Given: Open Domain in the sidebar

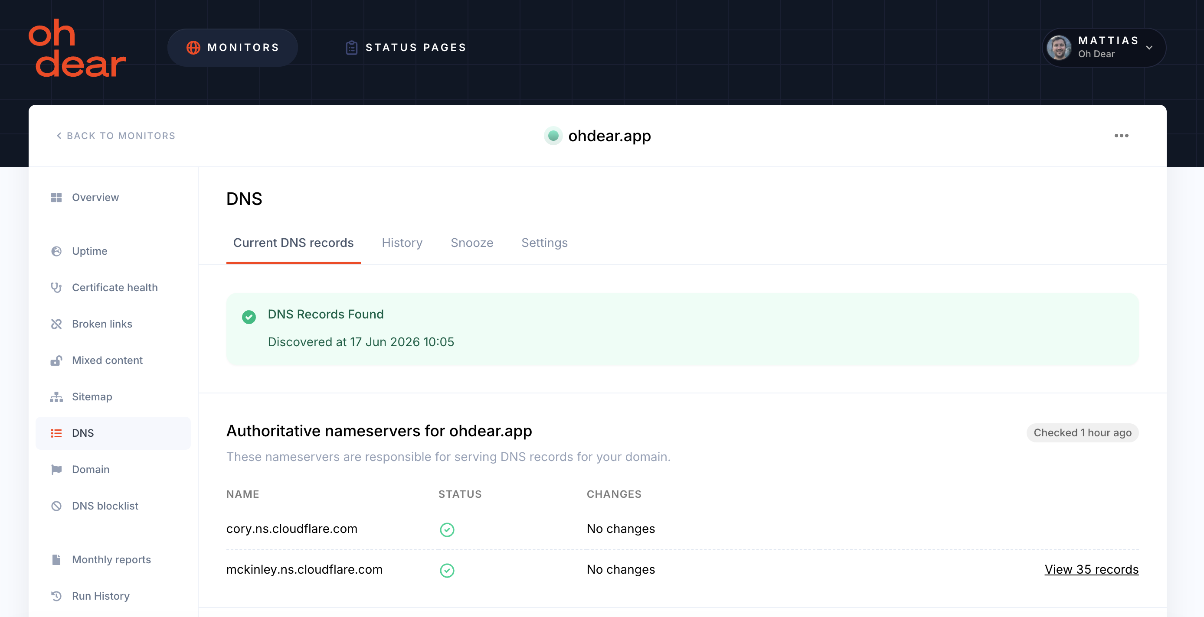Looking at the screenshot, I should pos(113,470).
